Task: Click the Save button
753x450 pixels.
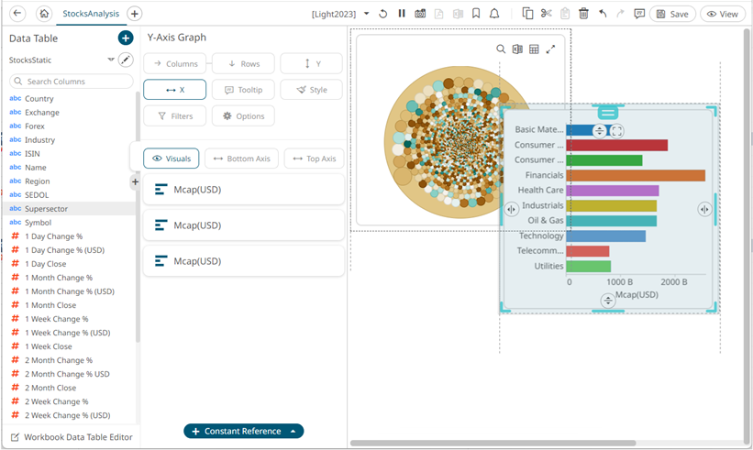Action: [x=672, y=14]
